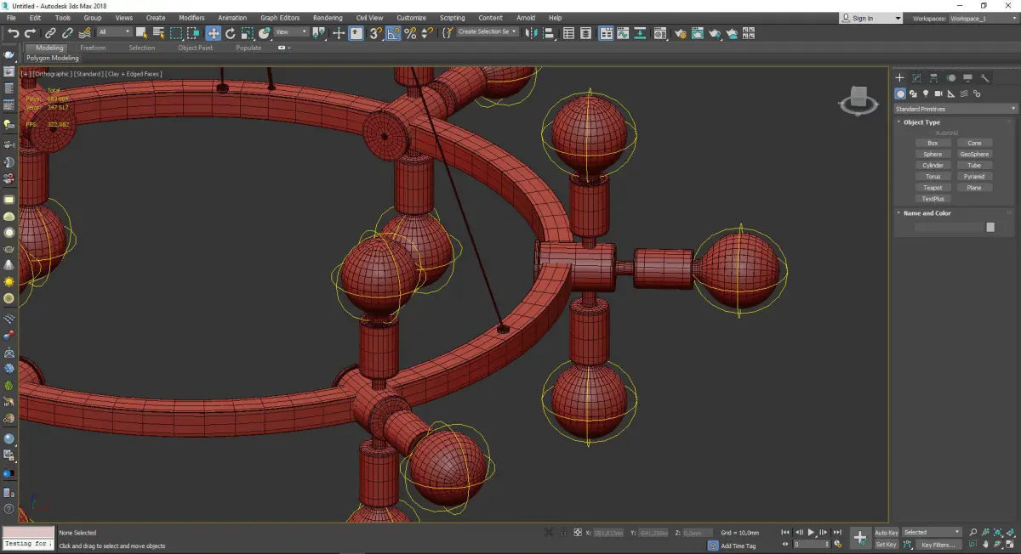The height and width of the screenshot is (554, 1021).
Task: Activate the Select and Rotate tool
Action: tap(230, 33)
